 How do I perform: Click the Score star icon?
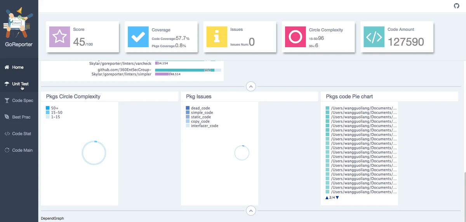click(x=60, y=37)
